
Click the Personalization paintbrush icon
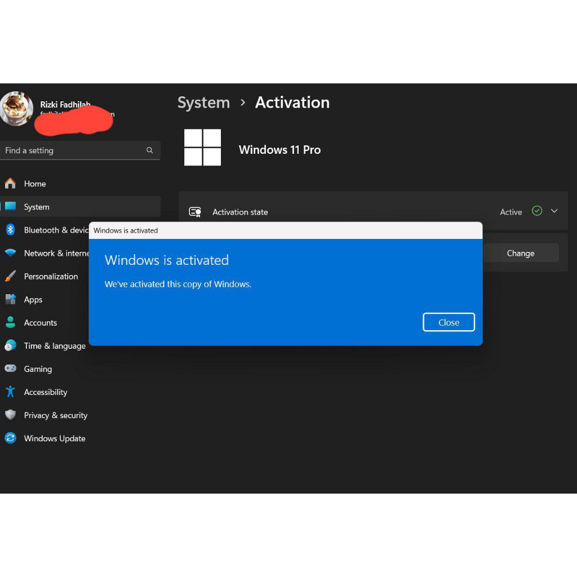10,276
